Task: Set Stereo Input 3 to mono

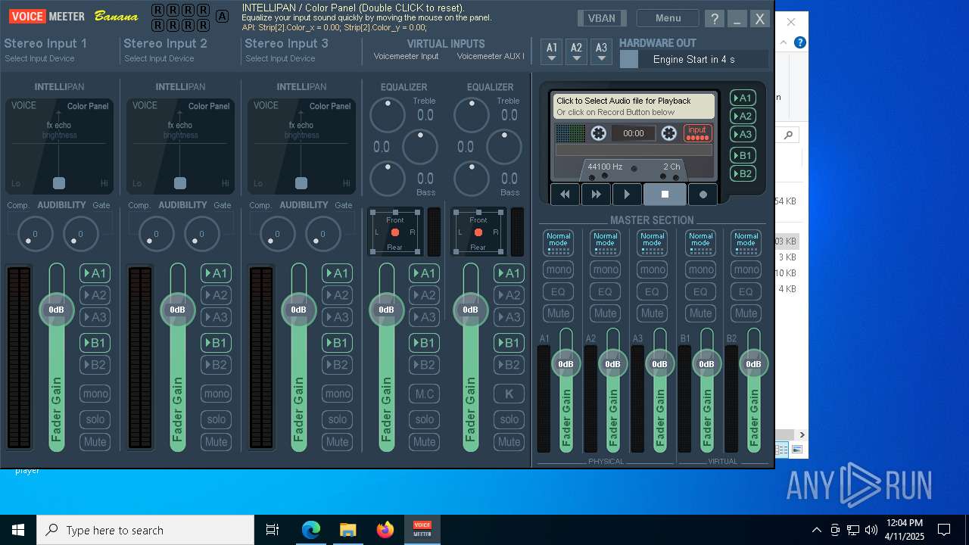Action: tap(337, 394)
